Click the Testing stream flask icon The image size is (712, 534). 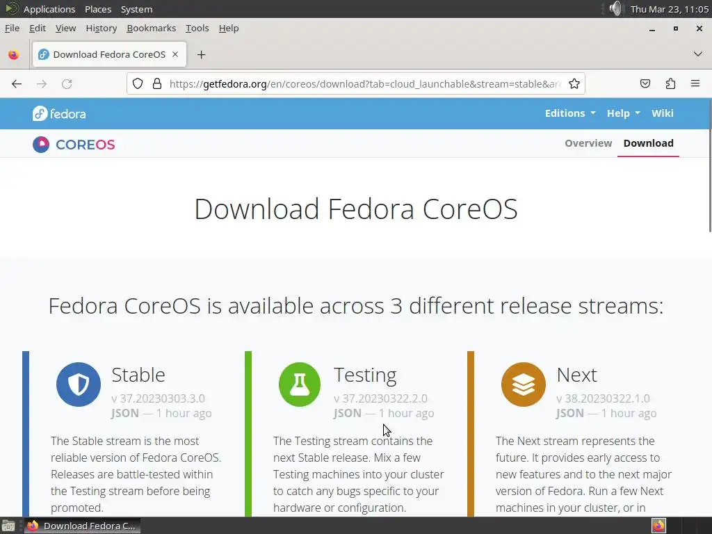(300, 384)
